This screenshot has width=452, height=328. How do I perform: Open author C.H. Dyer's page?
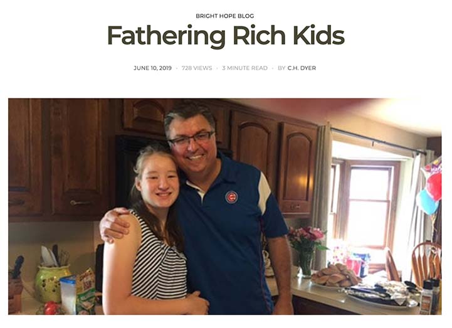pyautogui.click(x=302, y=68)
